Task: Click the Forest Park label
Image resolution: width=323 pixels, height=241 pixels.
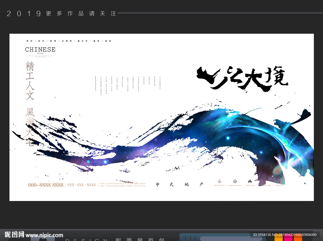Action: pos(250,186)
